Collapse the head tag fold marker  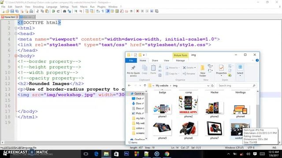[x=16, y=34]
